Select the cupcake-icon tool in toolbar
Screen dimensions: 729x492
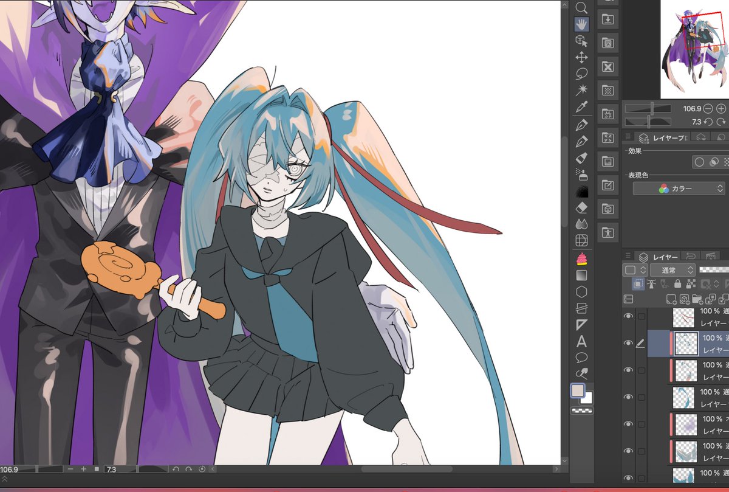coord(581,259)
